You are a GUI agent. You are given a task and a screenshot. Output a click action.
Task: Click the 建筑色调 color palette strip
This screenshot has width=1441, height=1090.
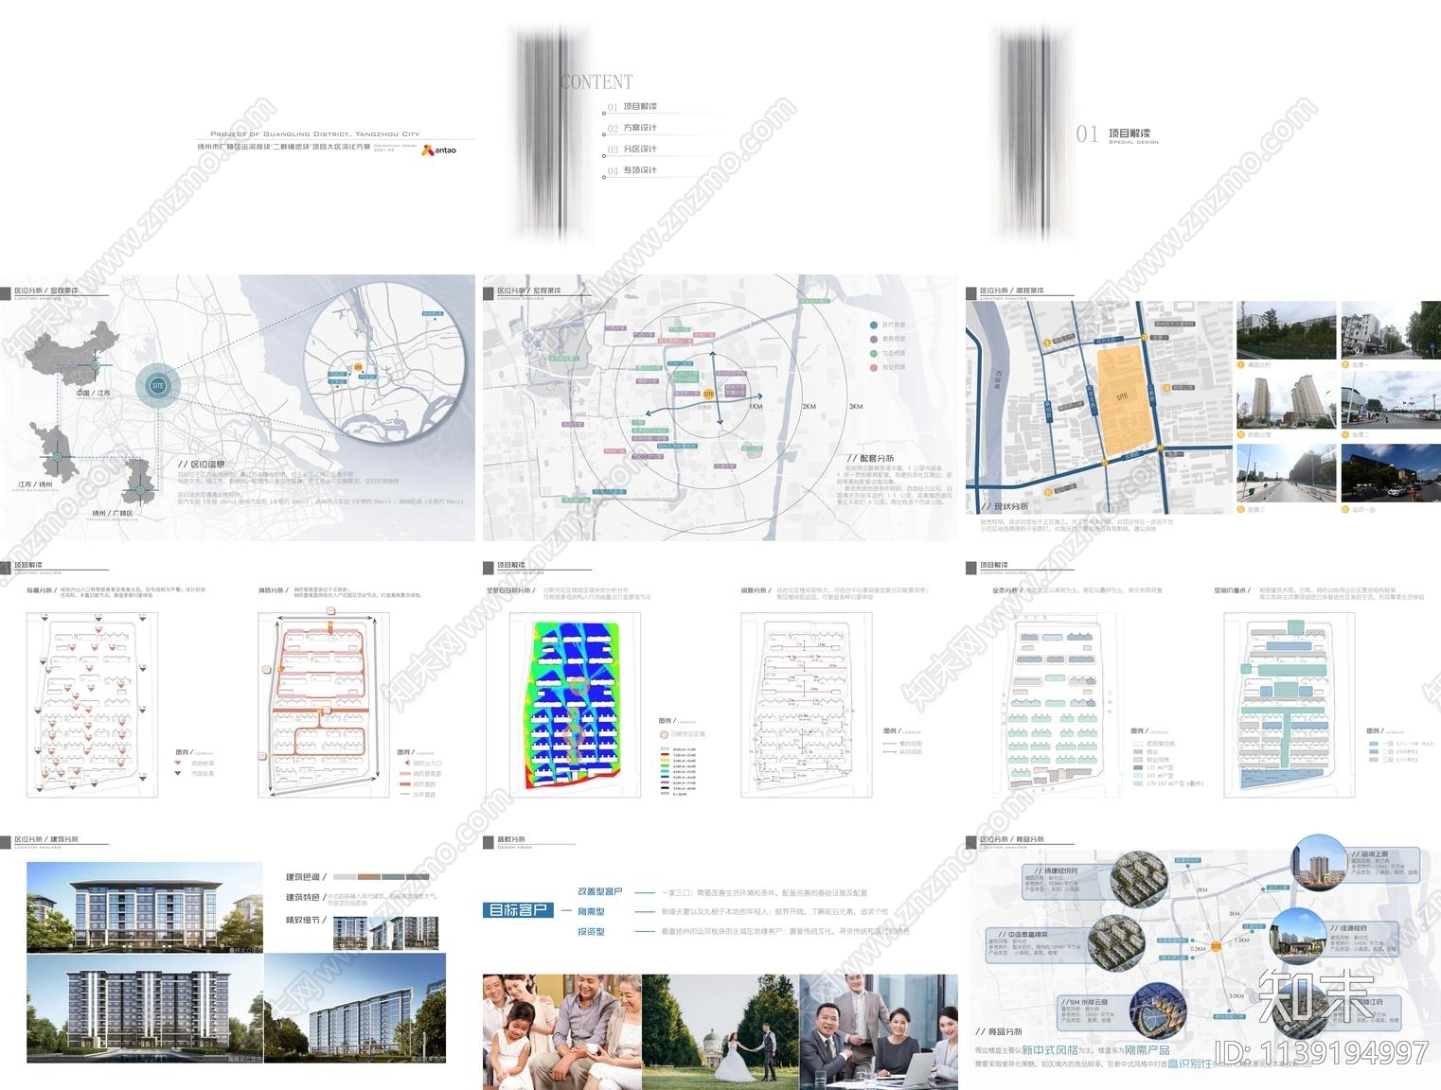pyautogui.click(x=381, y=877)
